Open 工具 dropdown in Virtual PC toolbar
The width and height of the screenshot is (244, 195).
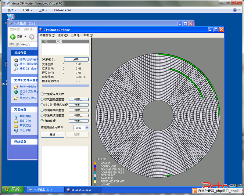43,10
